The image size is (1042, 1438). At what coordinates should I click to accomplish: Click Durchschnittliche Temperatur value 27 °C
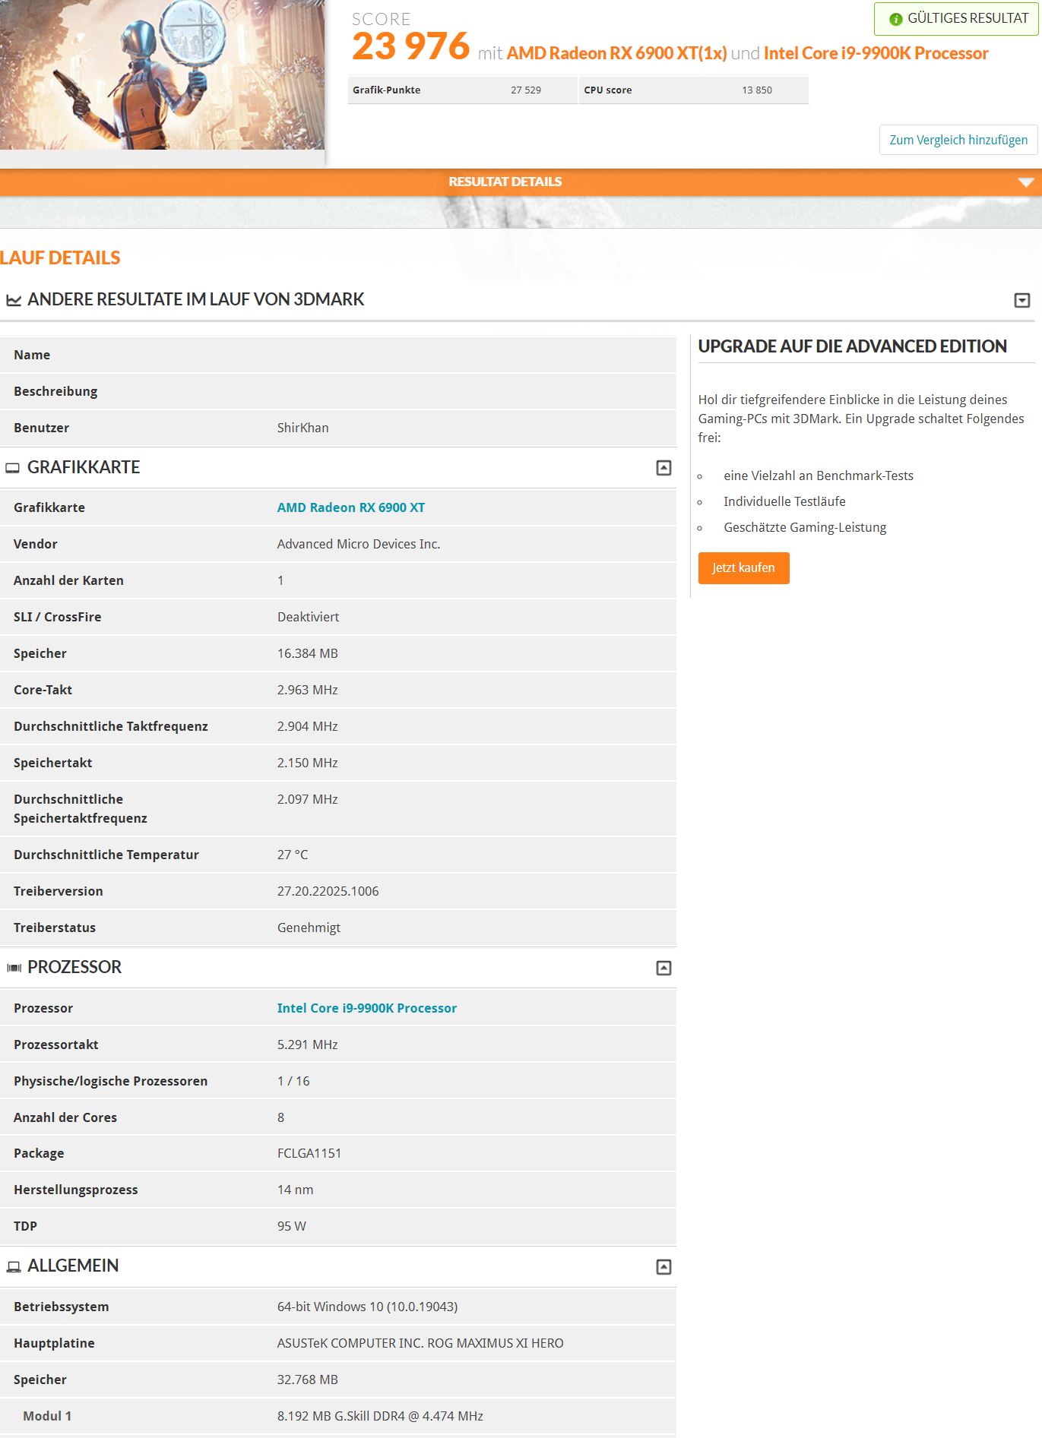(293, 855)
